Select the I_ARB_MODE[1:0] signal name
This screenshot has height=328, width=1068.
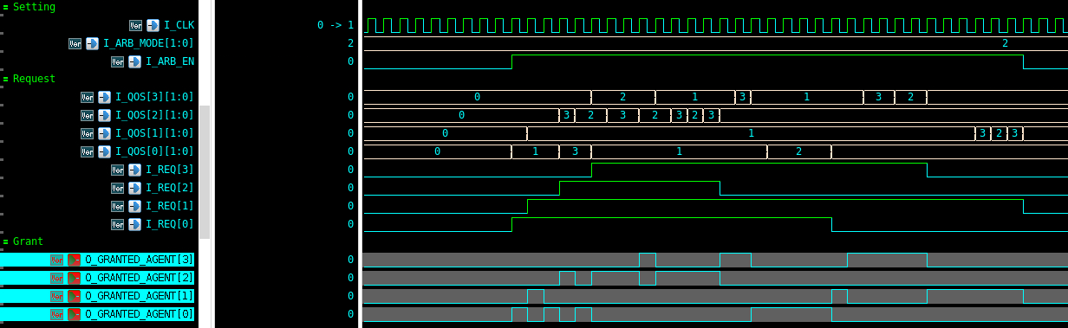point(148,43)
